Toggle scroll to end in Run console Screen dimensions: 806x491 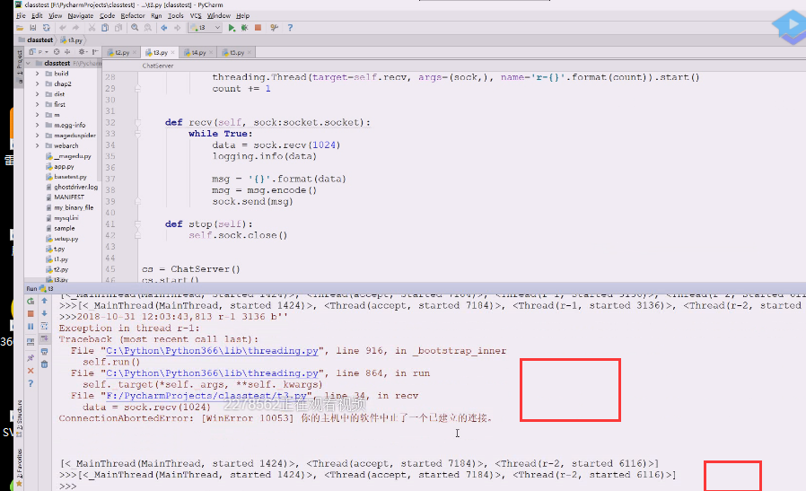coord(44,338)
